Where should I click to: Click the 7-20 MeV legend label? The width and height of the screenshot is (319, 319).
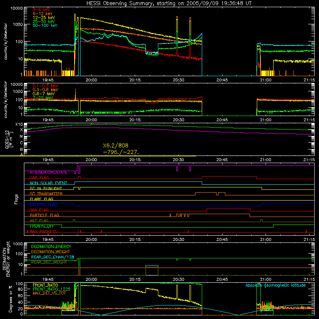(43, 98)
